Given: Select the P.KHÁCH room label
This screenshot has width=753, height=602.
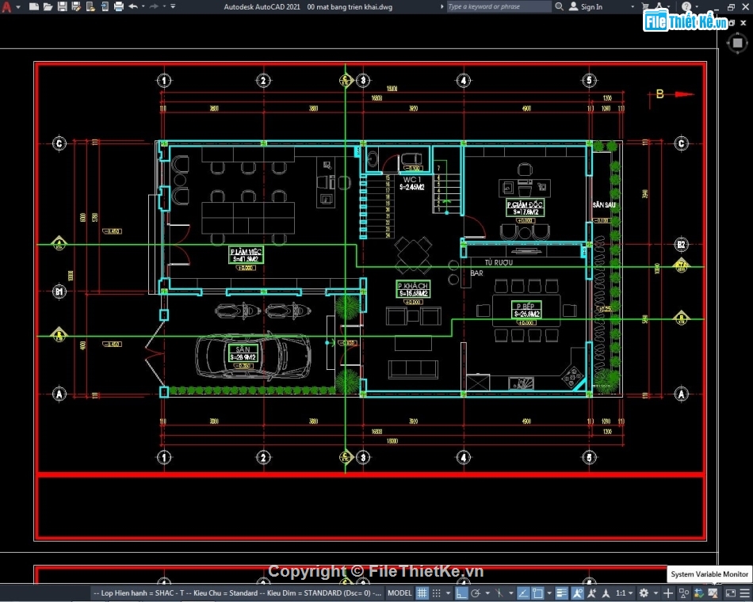Looking at the screenshot, I should (413, 289).
